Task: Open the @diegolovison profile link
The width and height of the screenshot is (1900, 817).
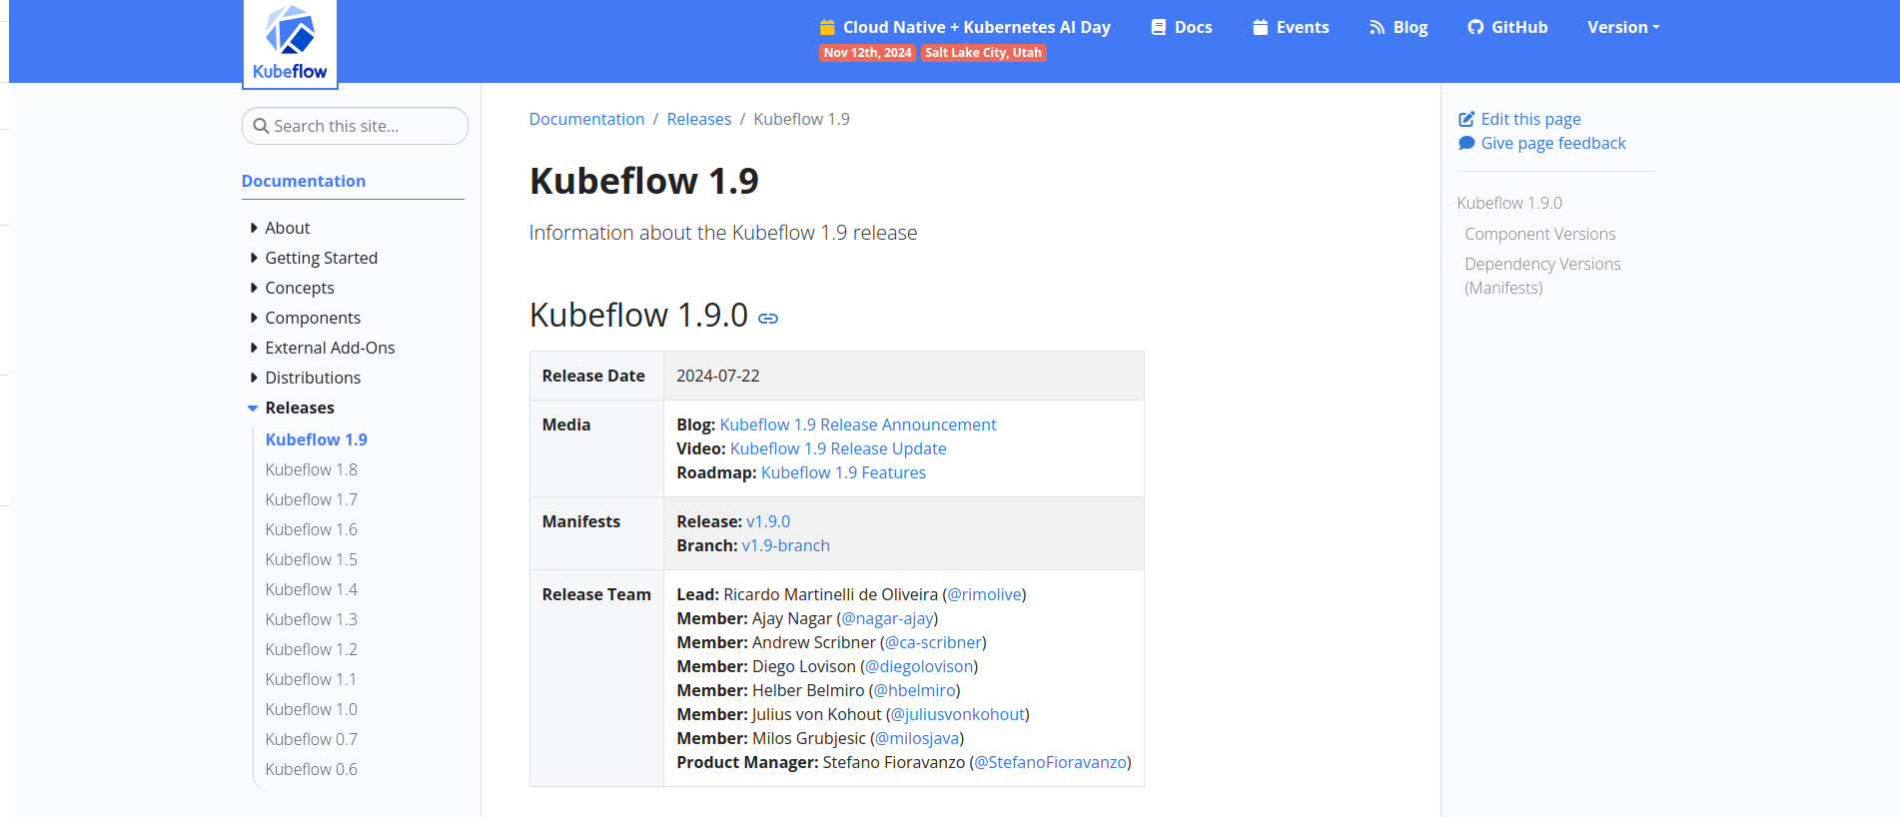Action: [919, 666]
